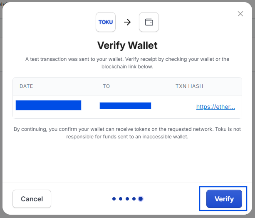Screen dimensions: 255x218
Task: Open the etherscan transaction hash link
Action: coord(215,107)
